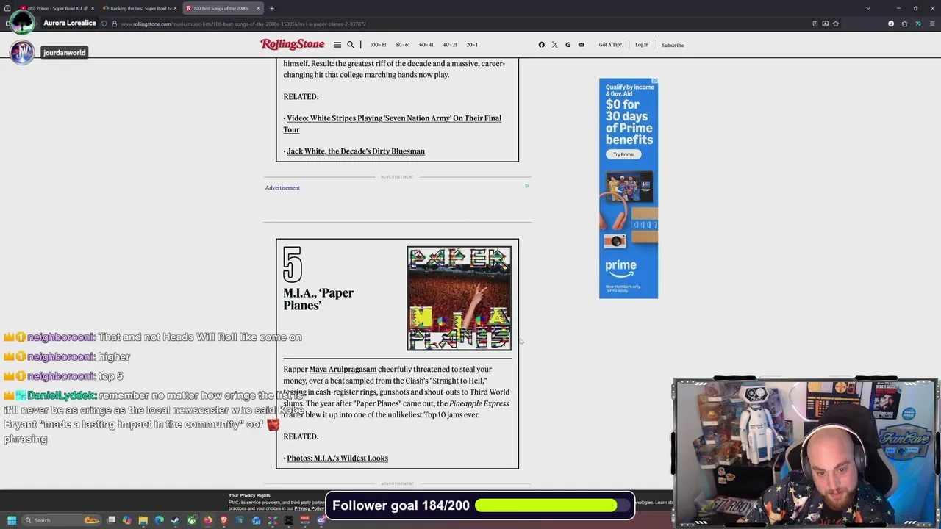Viewport: 941px width, 529px height.
Task: Open Rolling Stone hamburger menu
Action: (x=337, y=45)
